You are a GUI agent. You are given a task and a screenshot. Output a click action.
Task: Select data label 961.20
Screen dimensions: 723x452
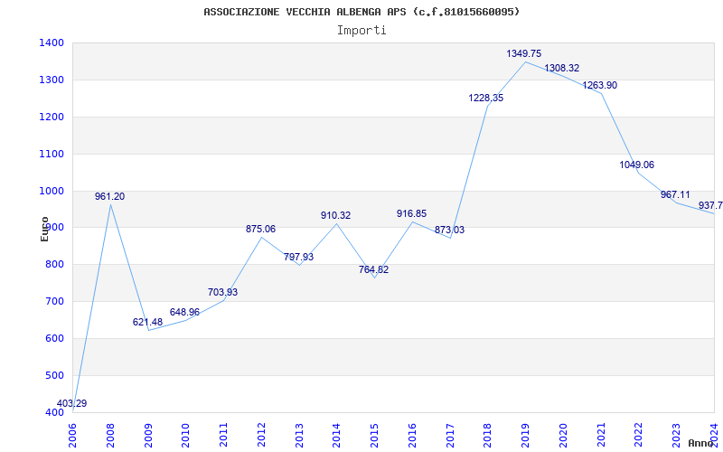pyautogui.click(x=109, y=196)
